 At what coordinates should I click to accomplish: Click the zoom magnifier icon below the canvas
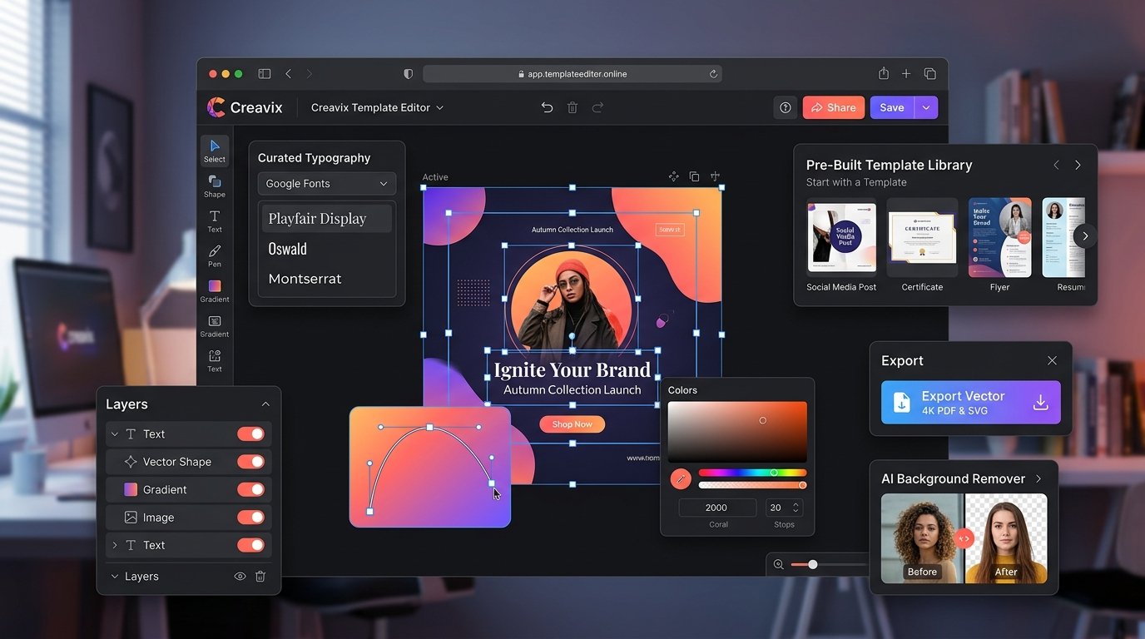pos(779,564)
